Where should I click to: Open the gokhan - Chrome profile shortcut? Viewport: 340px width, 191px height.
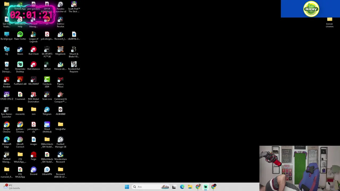pos(20,127)
